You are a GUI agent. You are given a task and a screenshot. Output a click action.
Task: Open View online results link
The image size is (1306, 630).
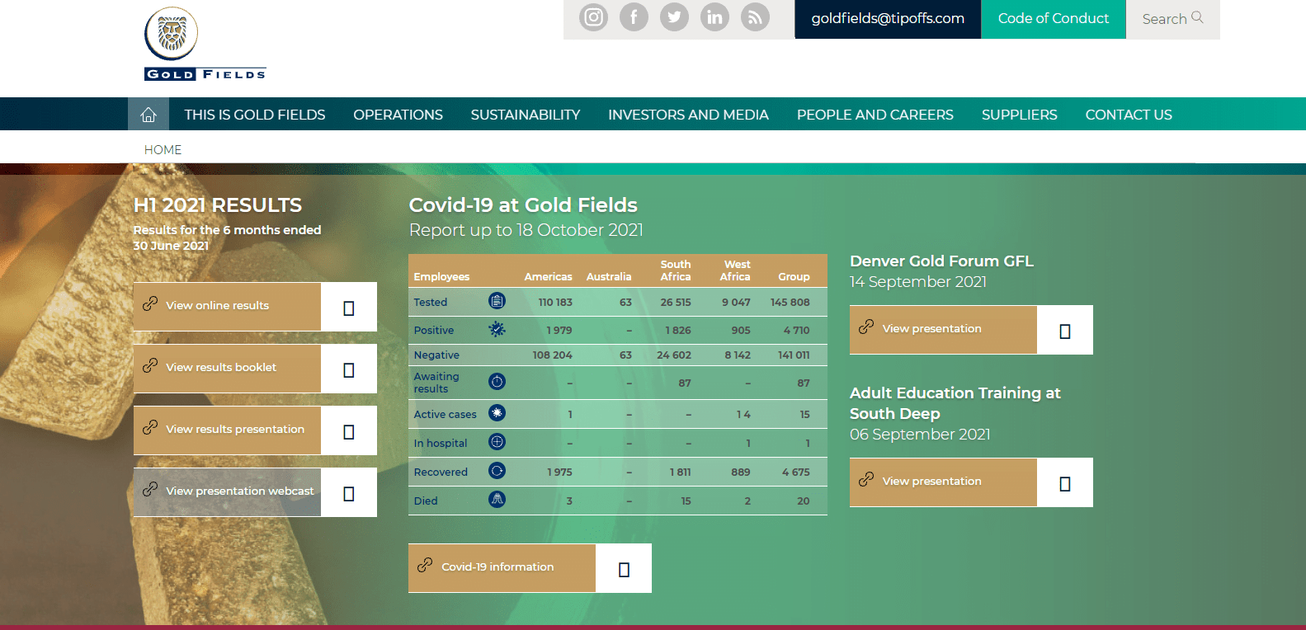point(227,307)
